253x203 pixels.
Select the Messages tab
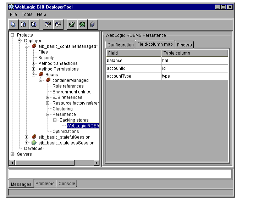[21, 184]
